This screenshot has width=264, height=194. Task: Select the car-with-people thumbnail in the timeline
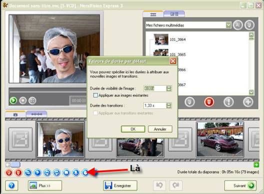pos(140,147)
